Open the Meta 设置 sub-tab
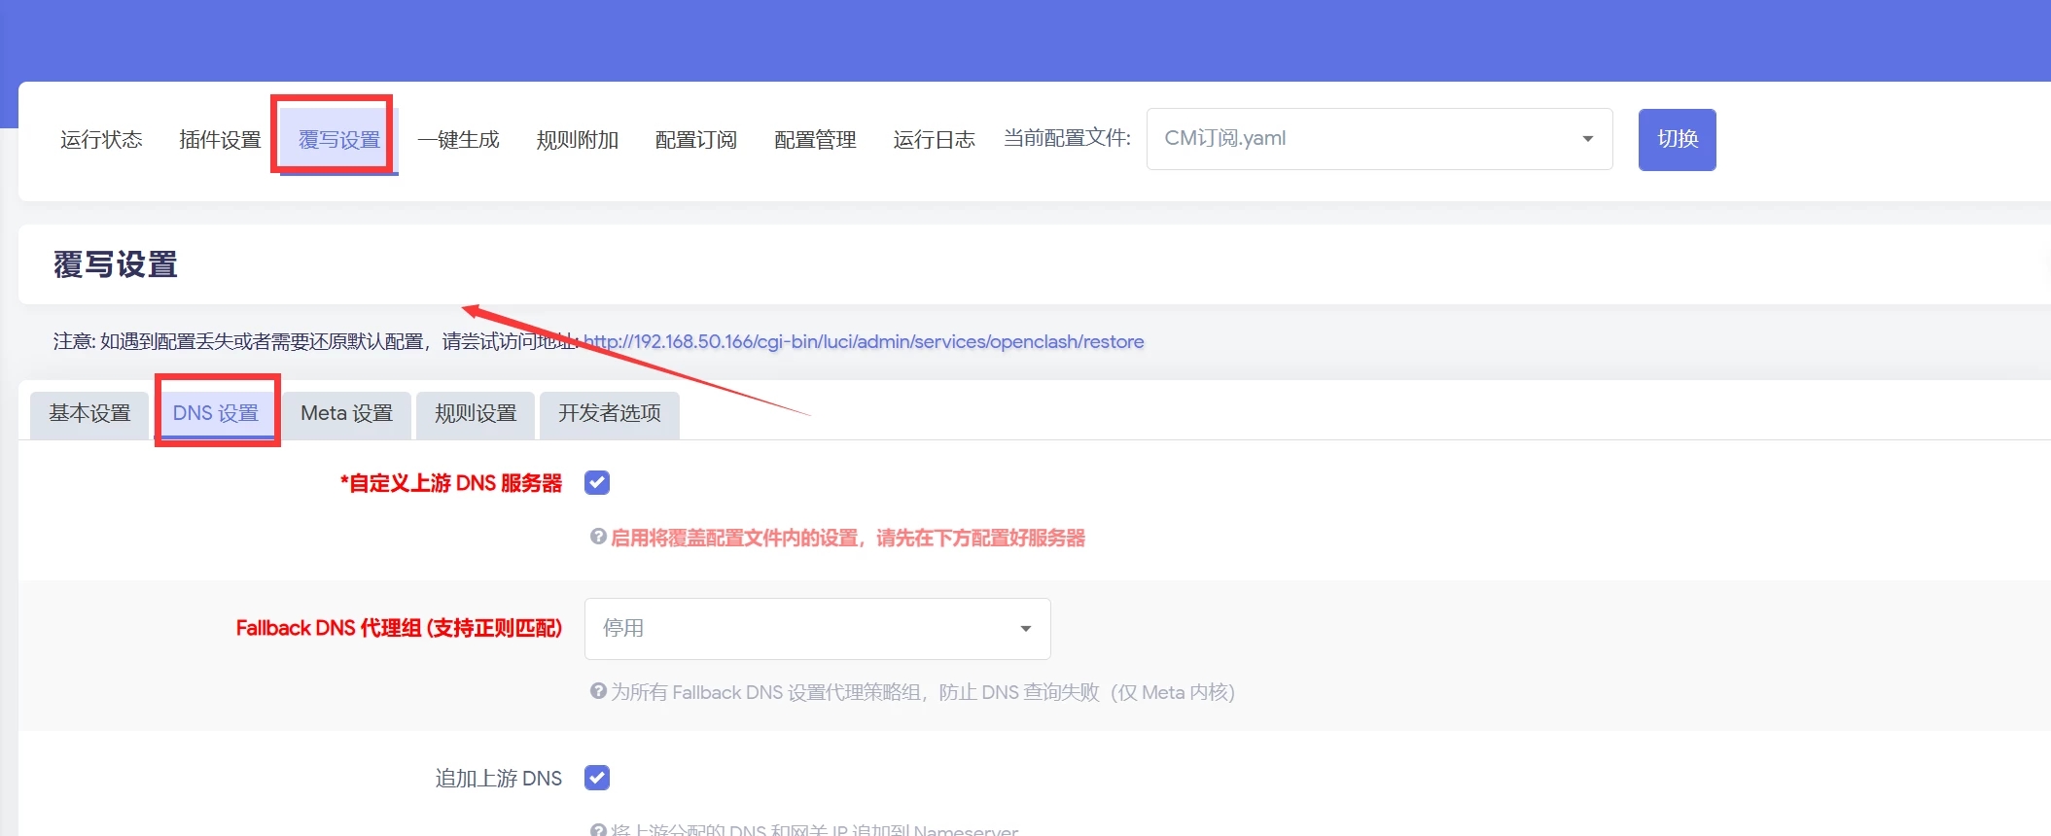This screenshot has height=836, width=2051. coord(346,414)
